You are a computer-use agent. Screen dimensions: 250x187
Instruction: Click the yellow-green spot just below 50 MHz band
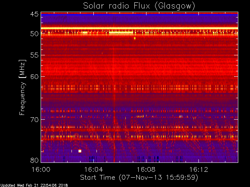(135, 38)
